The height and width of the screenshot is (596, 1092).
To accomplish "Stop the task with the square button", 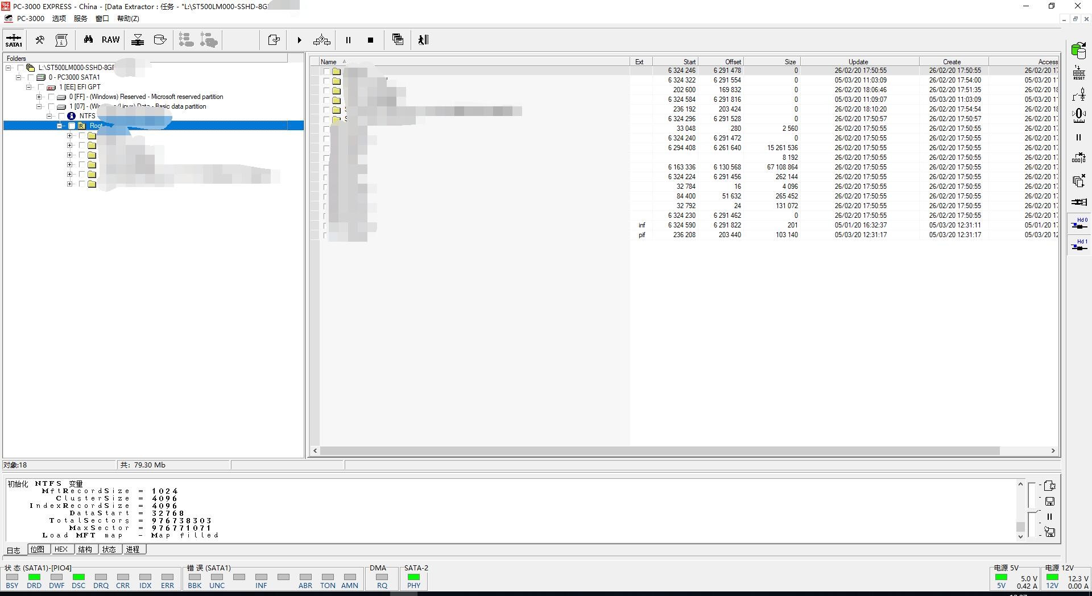I will pyautogui.click(x=370, y=40).
